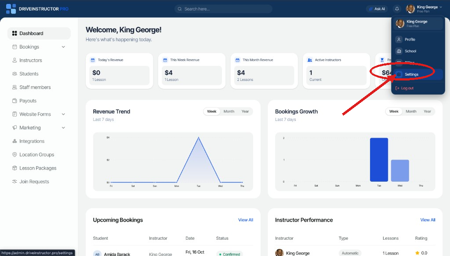Open Profile from the user menu
The image size is (450, 256).
click(x=418, y=39)
